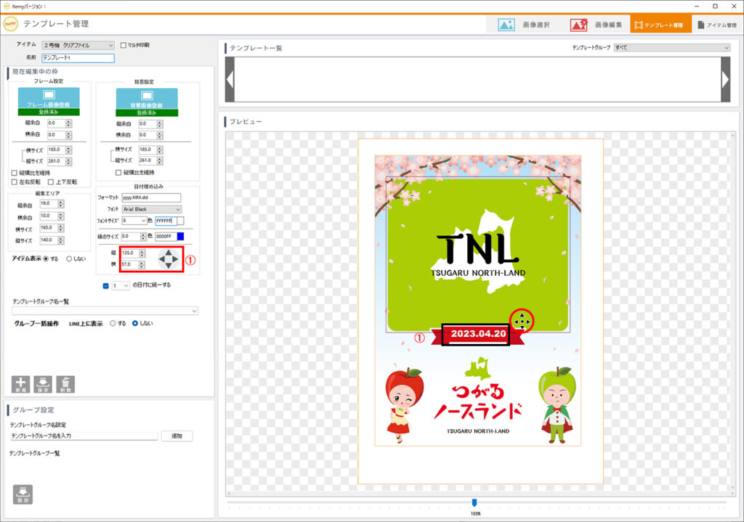Expand the フォント Arial Black dropdown

152,209
